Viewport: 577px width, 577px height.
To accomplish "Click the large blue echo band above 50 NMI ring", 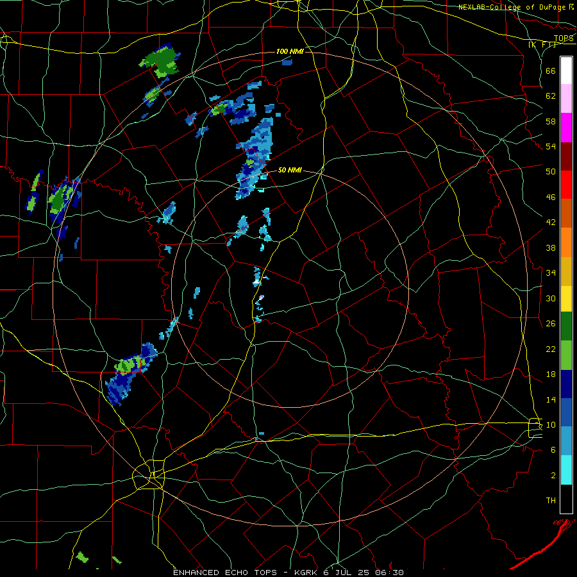I will tap(254, 158).
